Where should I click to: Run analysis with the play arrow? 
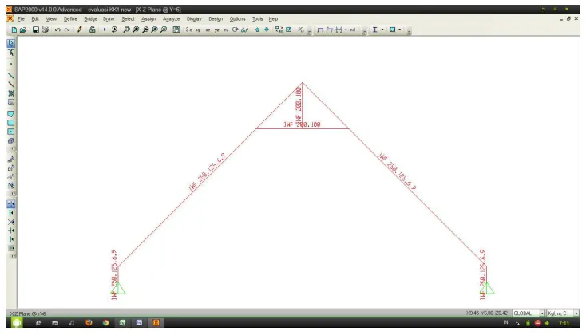pos(105,30)
